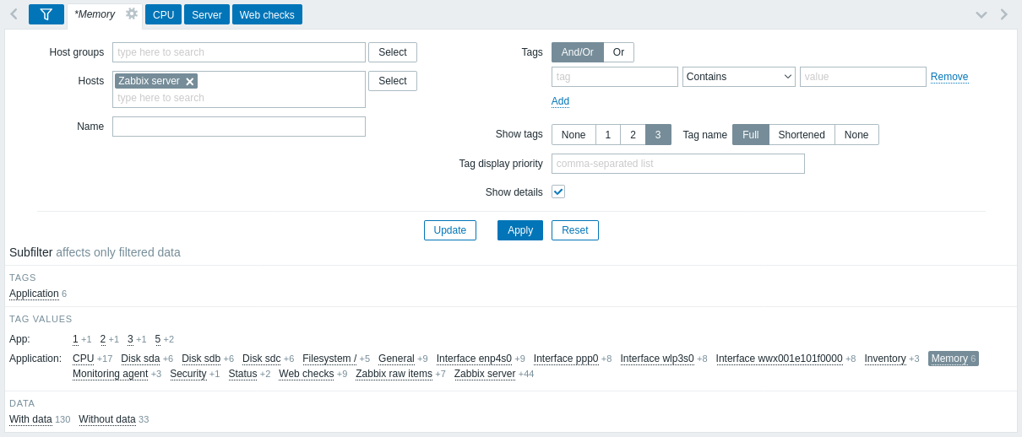This screenshot has width=1022, height=437.
Task: Remove Zabbix server host tag with x icon
Action: 190,82
